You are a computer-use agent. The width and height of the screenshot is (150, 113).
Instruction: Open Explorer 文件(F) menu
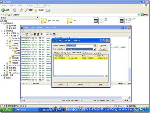click(x=4, y=5)
